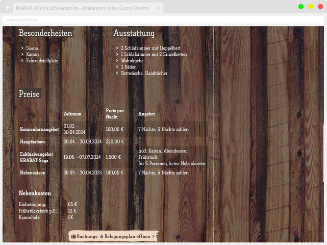This screenshot has height=245, width=327.
Task: Click the suitcase icon on booking button
Action: 74,236
